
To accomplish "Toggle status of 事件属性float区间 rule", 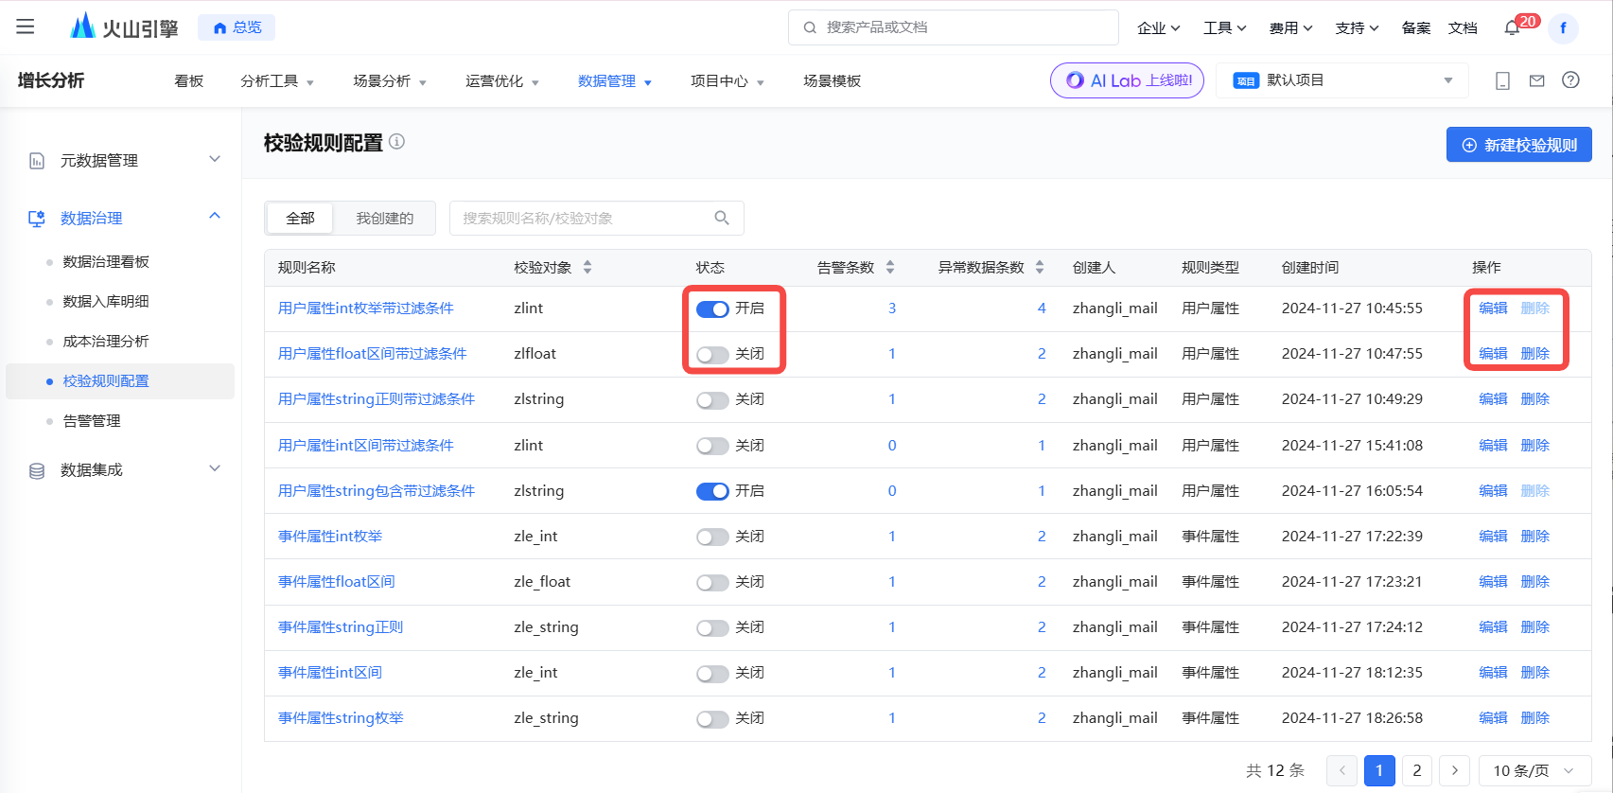I will pyautogui.click(x=712, y=583).
